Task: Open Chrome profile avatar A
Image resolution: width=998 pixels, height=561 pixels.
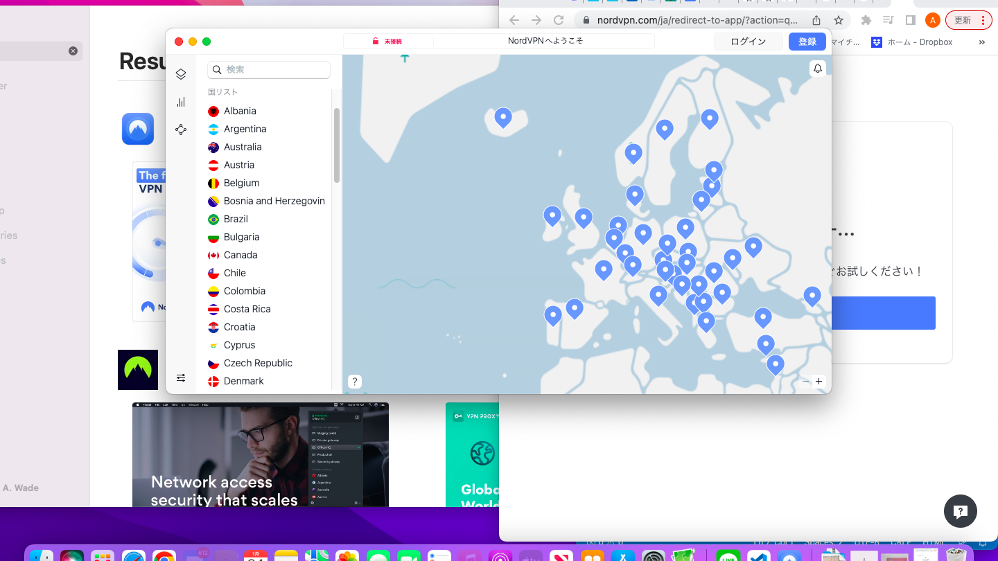Action: pos(933,20)
